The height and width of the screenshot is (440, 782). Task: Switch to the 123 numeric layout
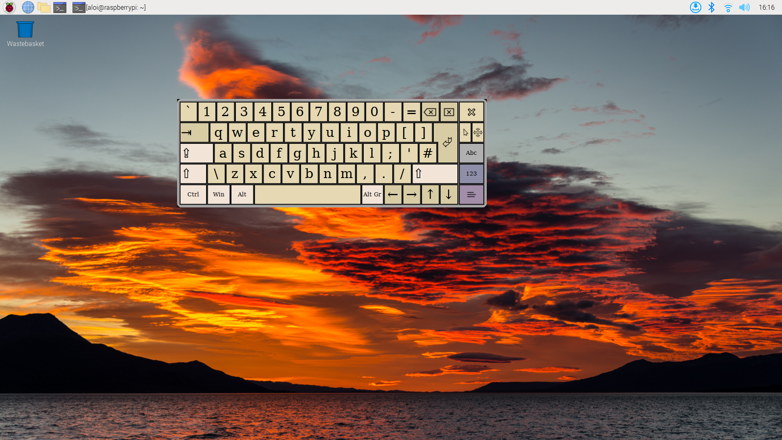coord(471,174)
